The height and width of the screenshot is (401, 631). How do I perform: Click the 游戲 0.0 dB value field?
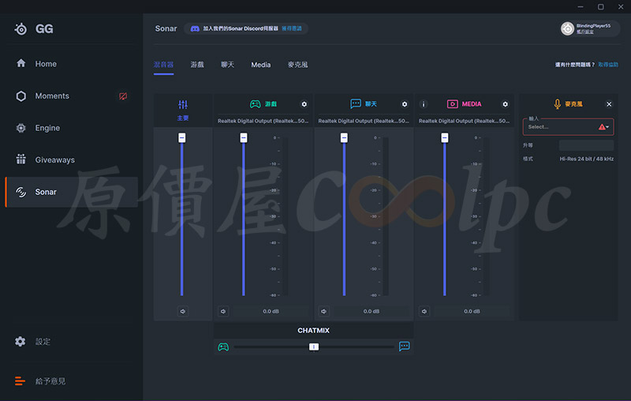pos(271,311)
